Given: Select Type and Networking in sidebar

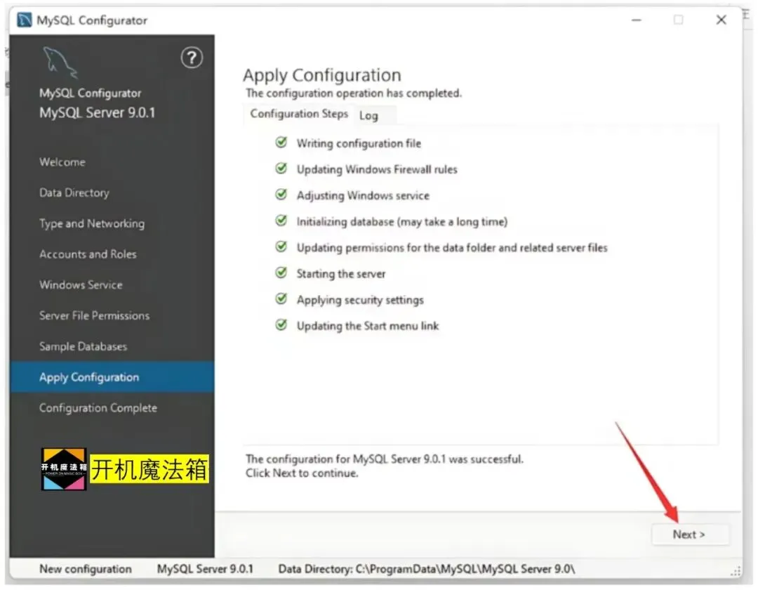Looking at the screenshot, I should (x=92, y=223).
